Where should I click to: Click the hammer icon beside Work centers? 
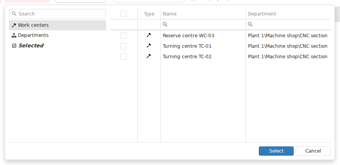pos(14,25)
